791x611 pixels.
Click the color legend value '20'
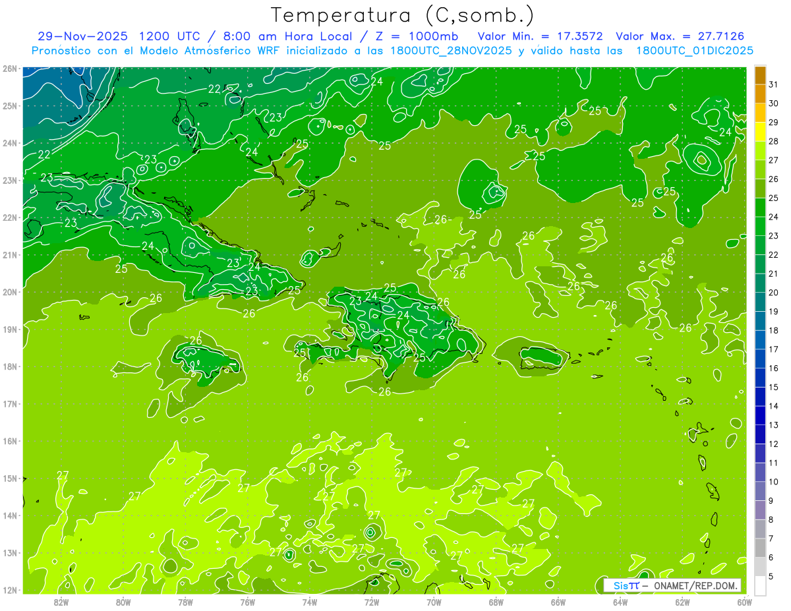tap(773, 293)
